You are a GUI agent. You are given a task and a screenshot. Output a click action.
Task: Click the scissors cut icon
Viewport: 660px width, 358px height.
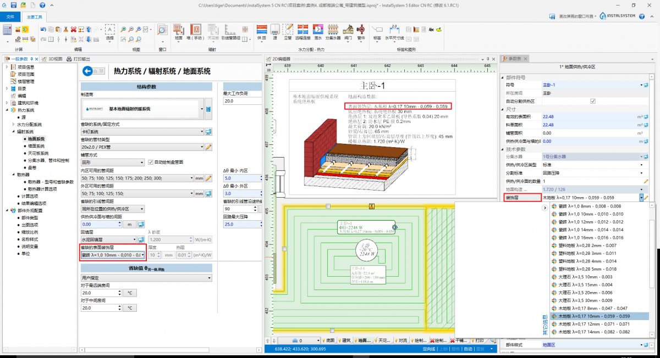[x=65, y=29]
